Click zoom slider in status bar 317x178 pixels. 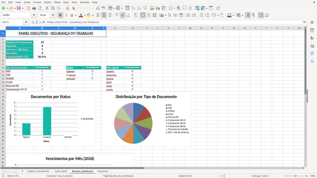click(296, 176)
